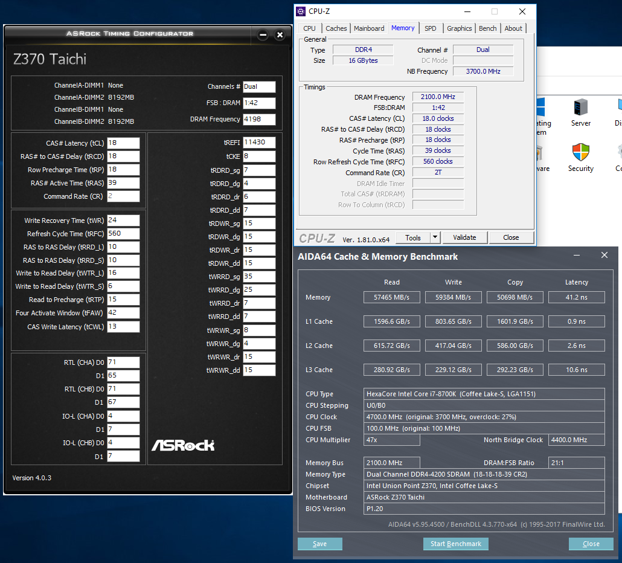Click the AIDA64 Close button
The image size is (622, 563).
tap(591, 544)
